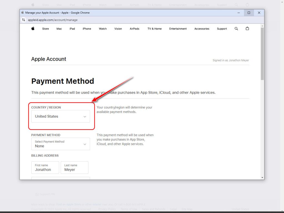The height and width of the screenshot is (213, 284).
Task: Click the down arrow on the page scrollbar
Action: 262,177
